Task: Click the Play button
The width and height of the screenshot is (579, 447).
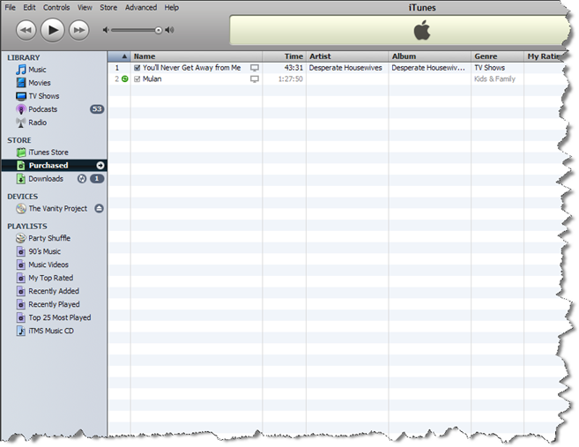Action: [x=52, y=30]
